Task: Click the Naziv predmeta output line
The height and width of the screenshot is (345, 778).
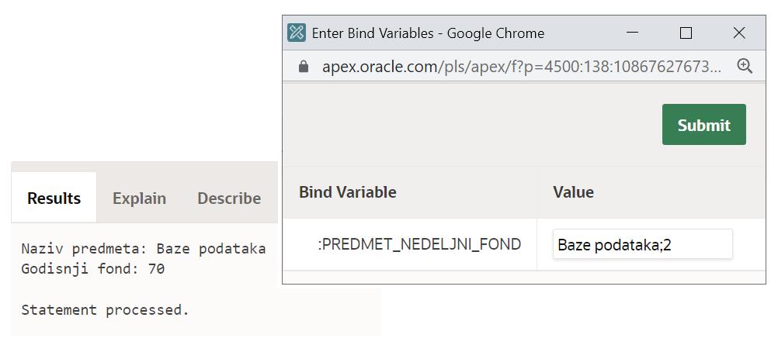Action: point(143,249)
